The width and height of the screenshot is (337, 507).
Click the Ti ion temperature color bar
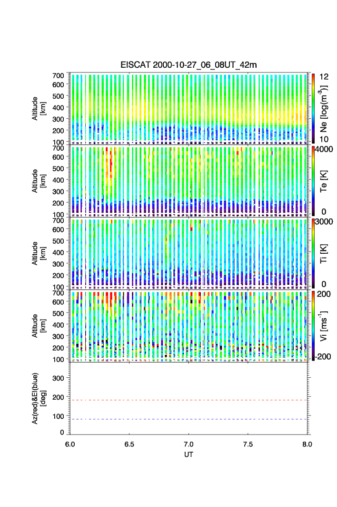[x=313, y=253]
